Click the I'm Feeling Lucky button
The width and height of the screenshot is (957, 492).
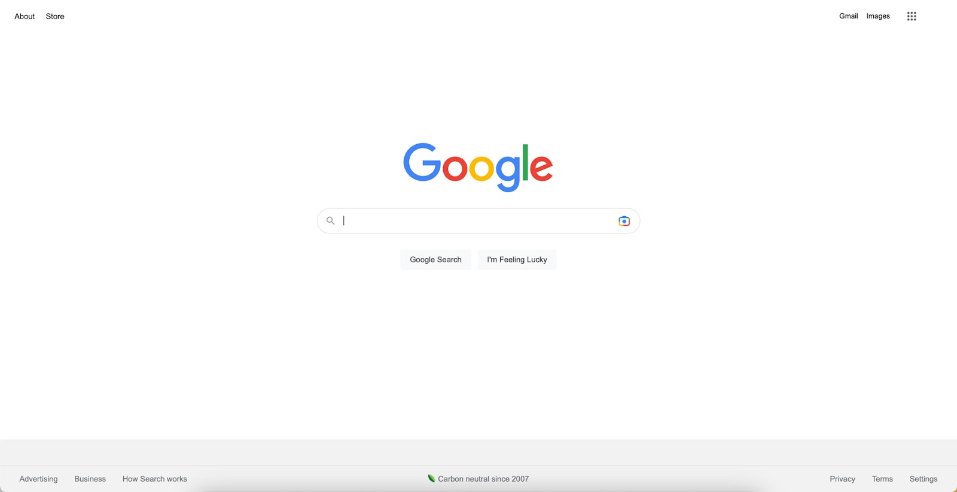(x=517, y=260)
